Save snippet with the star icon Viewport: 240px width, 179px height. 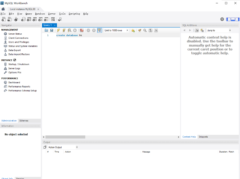click(x=133, y=30)
